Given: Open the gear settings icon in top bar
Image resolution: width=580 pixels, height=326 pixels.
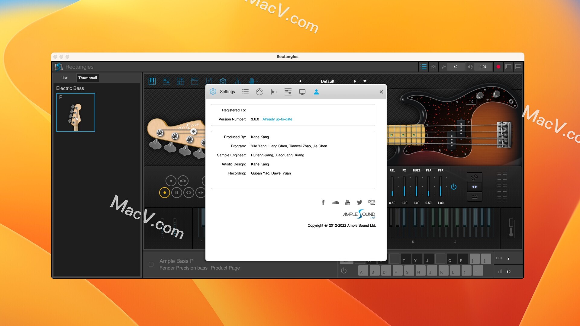Looking at the screenshot, I should click(433, 67).
